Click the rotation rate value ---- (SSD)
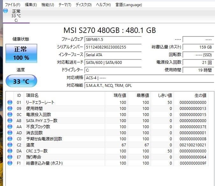Image resolution: width=215 pixels, height=186 pixels. (x=198, y=55)
